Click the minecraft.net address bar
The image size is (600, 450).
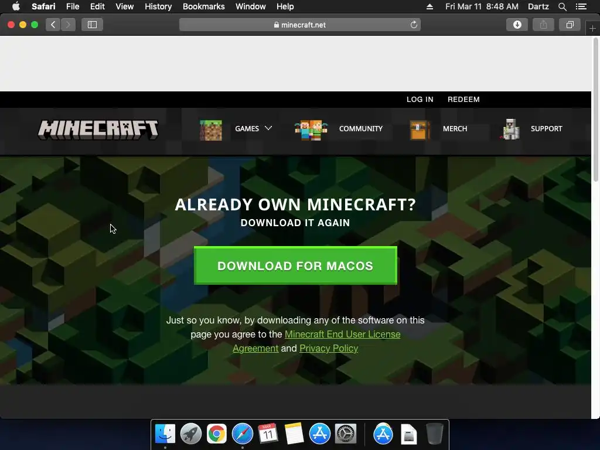click(300, 25)
